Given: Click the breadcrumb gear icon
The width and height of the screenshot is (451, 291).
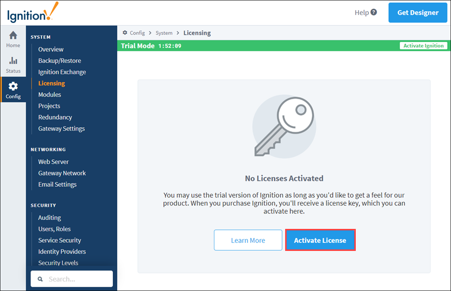Looking at the screenshot, I should point(125,33).
